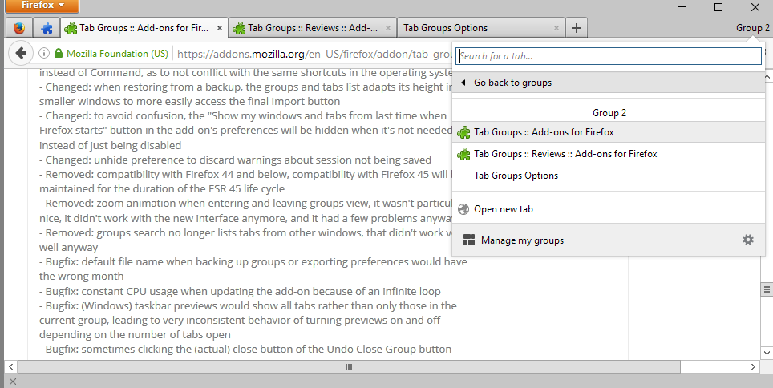Click the Mozilla Foundation (US) identity label

(x=117, y=53)
